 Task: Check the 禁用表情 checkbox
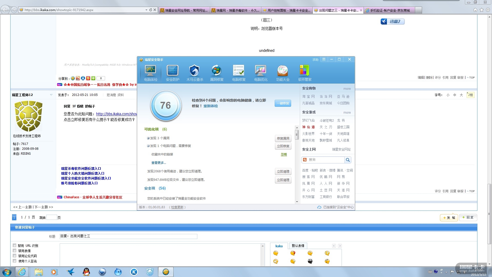click(15, 251)
